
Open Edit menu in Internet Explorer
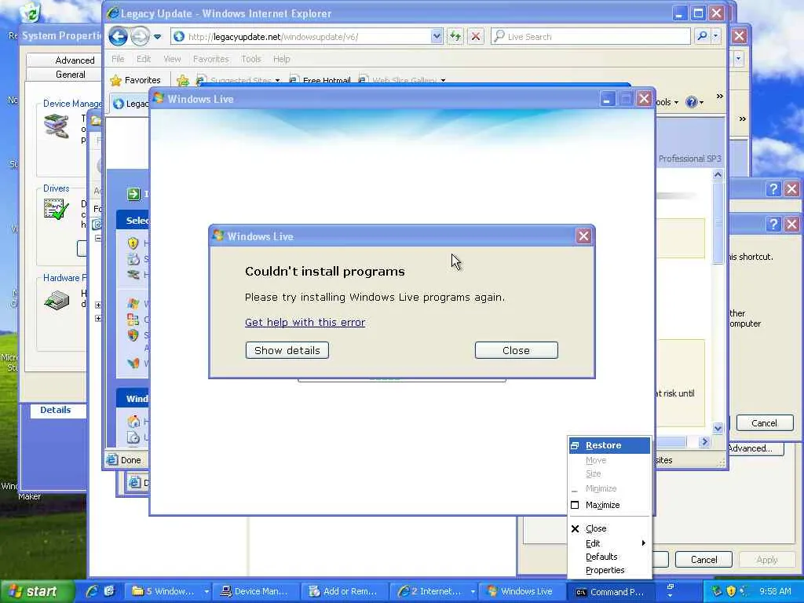[x=144, y=59]
